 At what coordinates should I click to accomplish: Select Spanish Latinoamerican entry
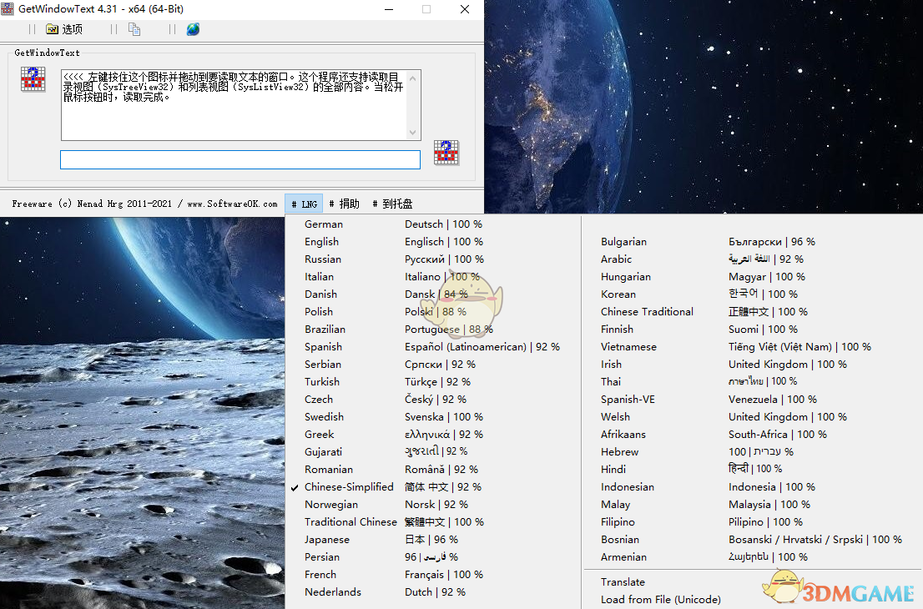coord(432,347)
